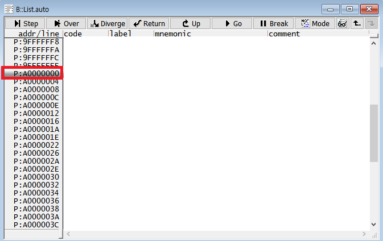The image size is (383, 241).
Task: Maximize the B::List.auto window
Action: (350, 9)
